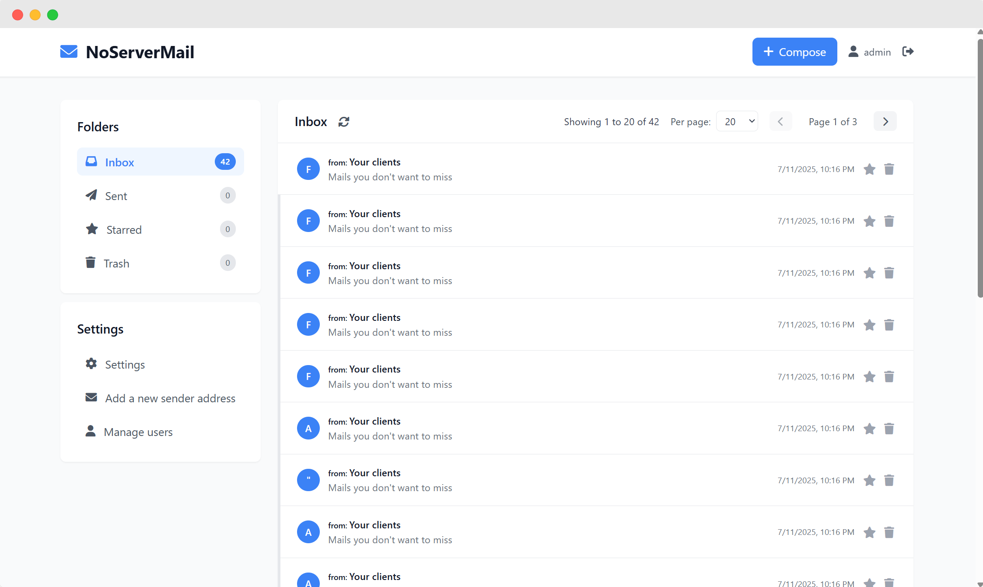Click the Compose button
Viewport: 983px width, 587px height.
(x=794, y=52)
